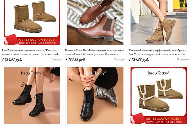Click the Ботинки Челси BeauToday title link
Screen dimensions: 190x127
coord(95,52)
